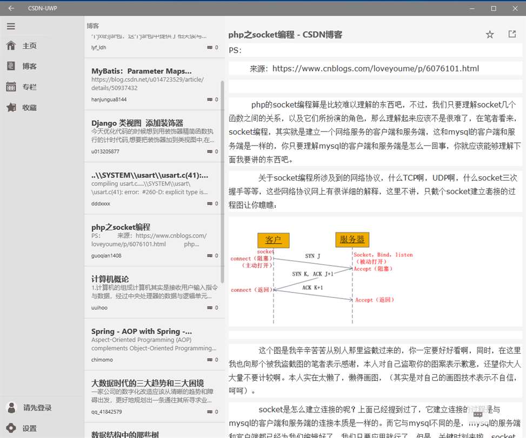Click floating comment bubble icon at bottom right
Image resolution: width=526 pixels, height=438 pixels.
478,415
